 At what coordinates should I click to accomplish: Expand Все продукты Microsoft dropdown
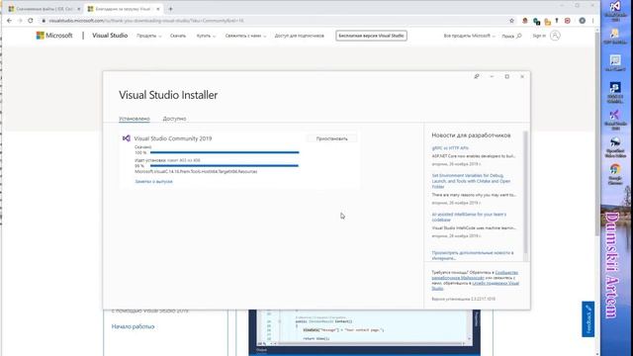click(x=469, y=36)
